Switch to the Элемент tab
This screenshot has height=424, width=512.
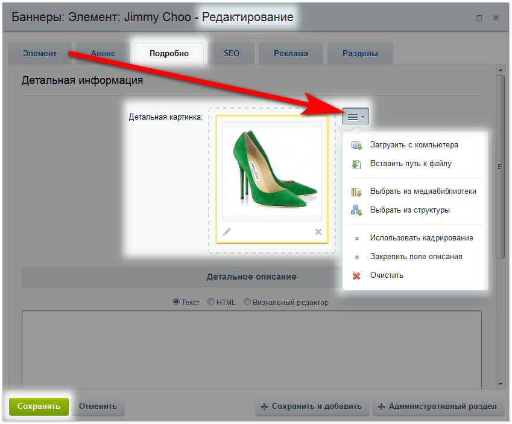40,53
